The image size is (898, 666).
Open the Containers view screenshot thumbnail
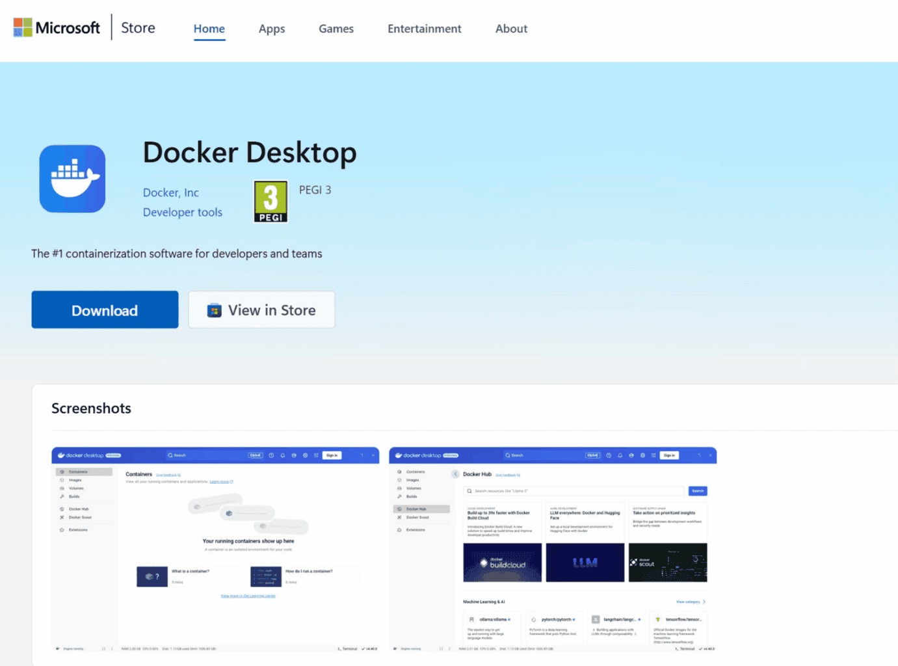click(215, 549)
